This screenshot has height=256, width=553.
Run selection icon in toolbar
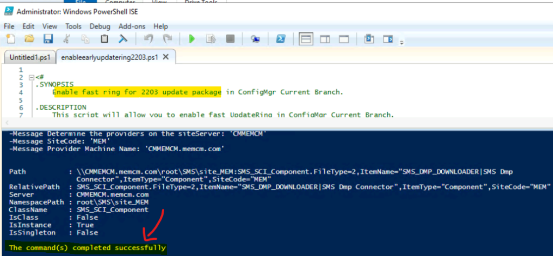(x=211, y=38)
